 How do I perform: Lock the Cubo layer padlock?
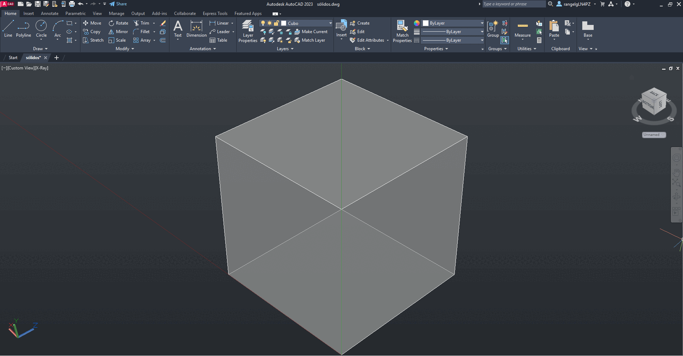[x=277, y=23]
